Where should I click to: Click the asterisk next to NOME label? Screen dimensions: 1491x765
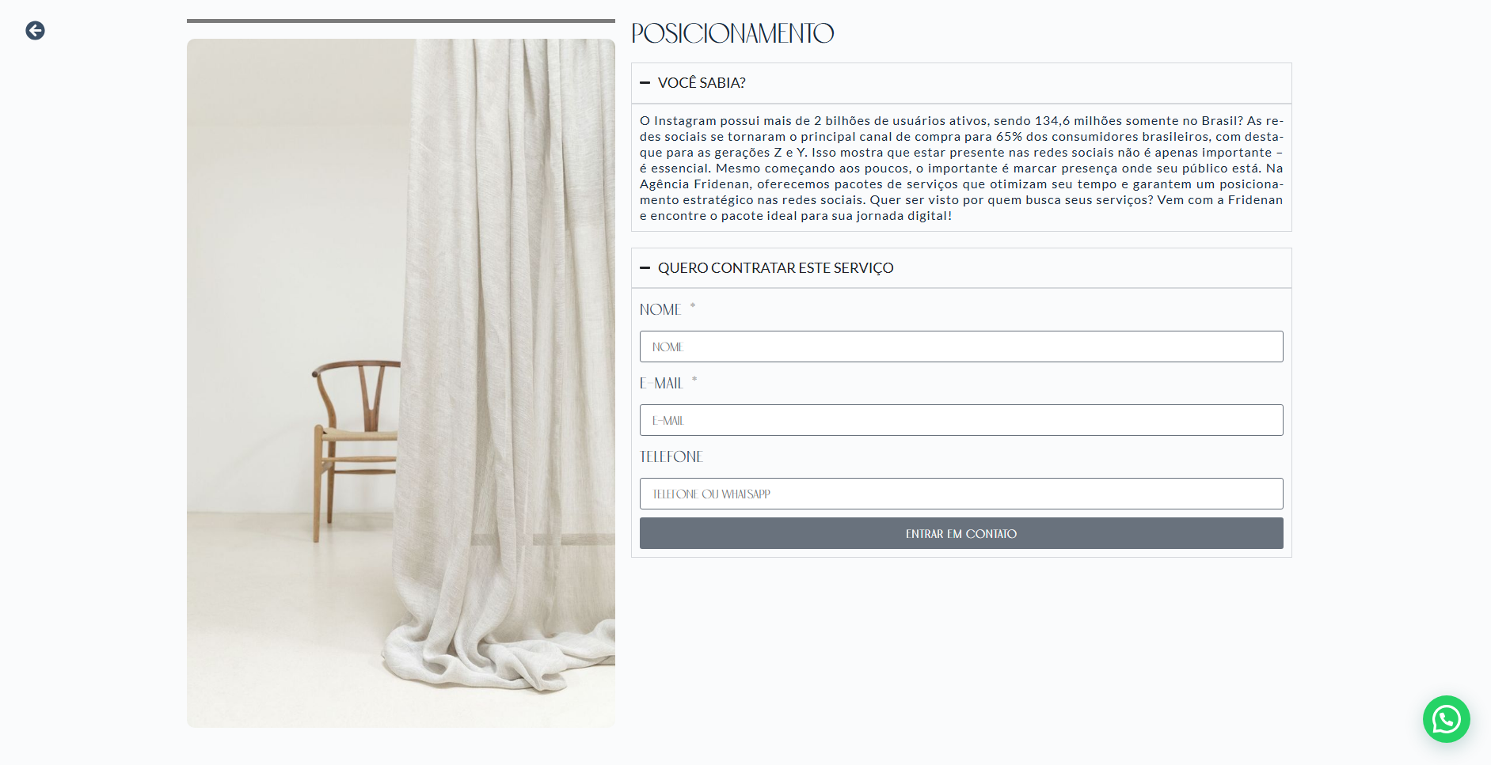point(693,306)
